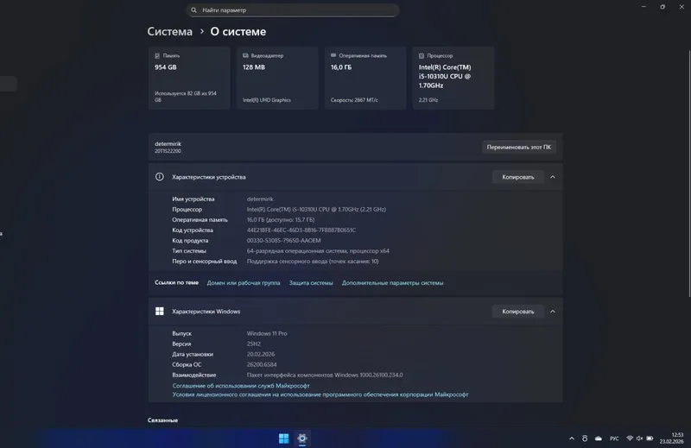Select the RAM value '16,0 ГБ (доступно: 15,7 ГБ)'

[x=281, y=220]
